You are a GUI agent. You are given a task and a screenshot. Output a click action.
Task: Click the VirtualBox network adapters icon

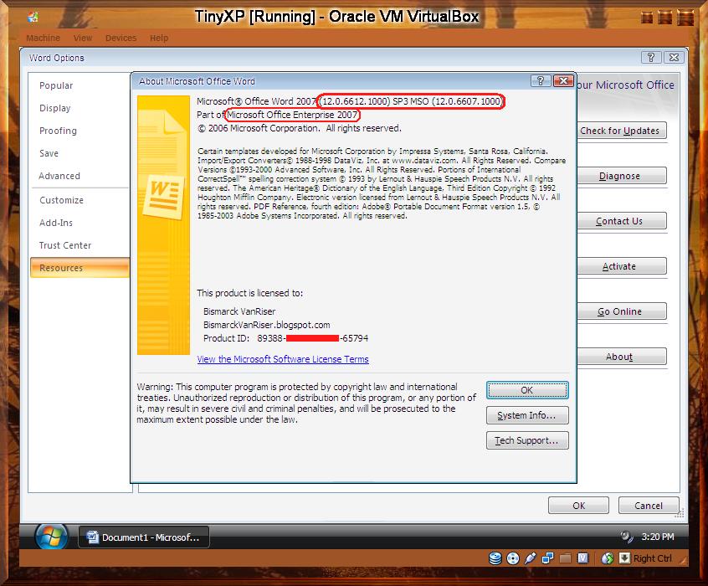pos(547,558)
